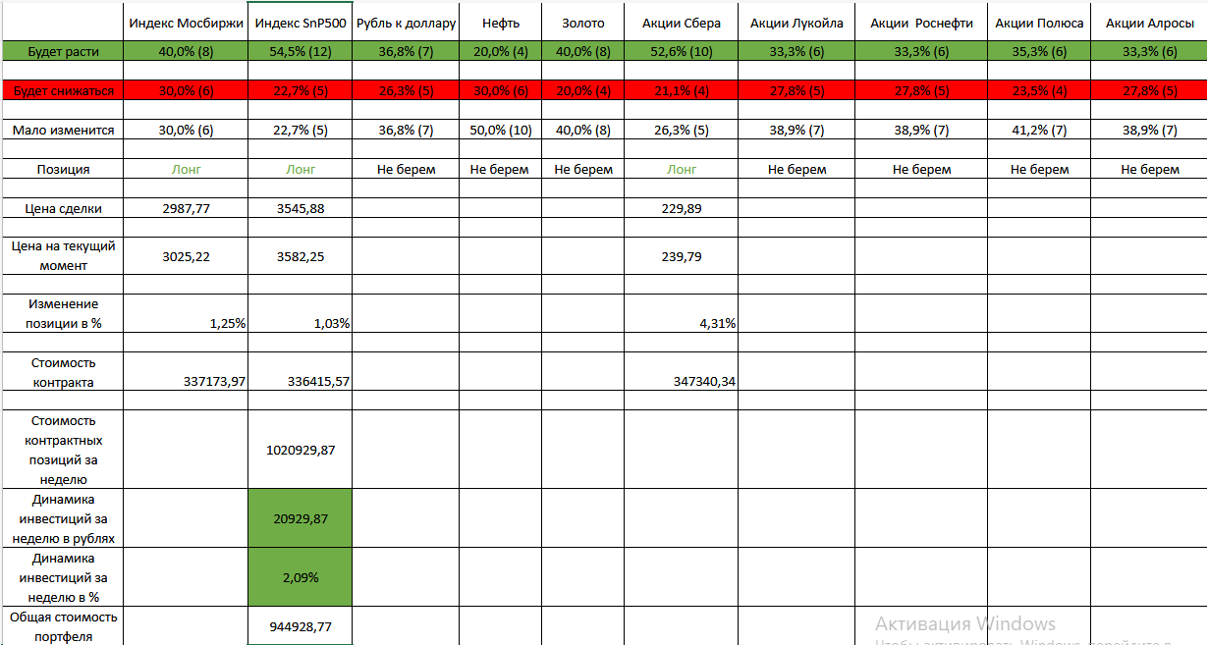Click the "Мало изменится" row label
Image resolution: width=1208 pixels, height=645 pixels.
click(x=63, y=130)
